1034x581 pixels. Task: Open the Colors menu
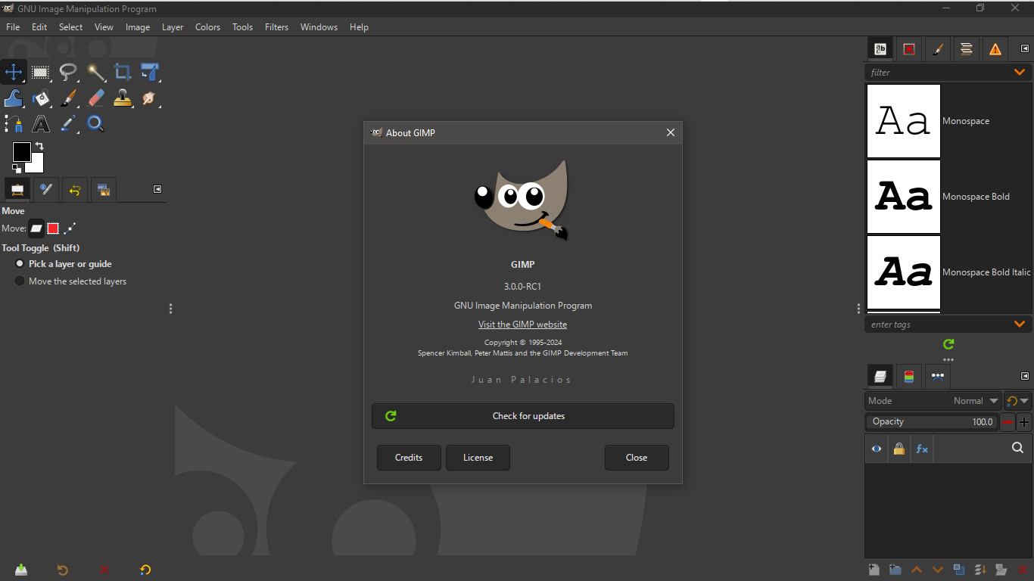pos(207,27)
